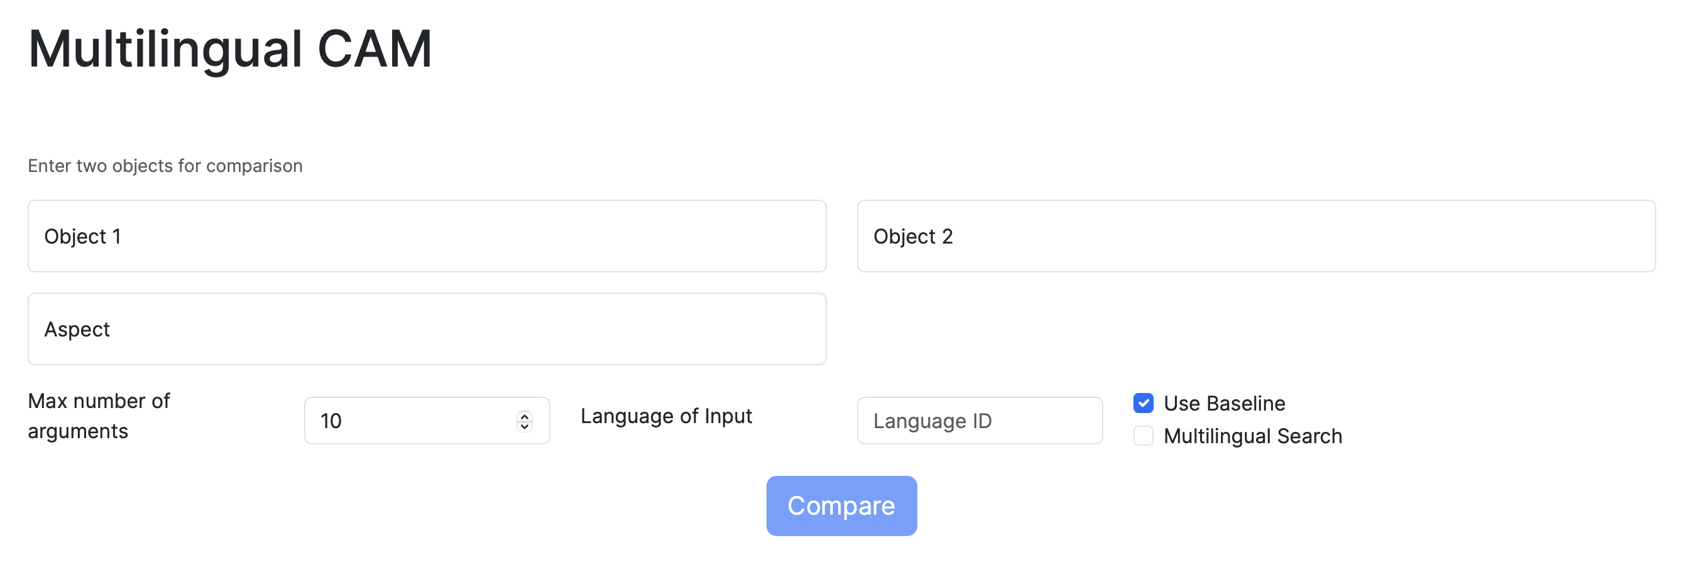
Task: Select the Language ID input box
Action: [979, 421]
